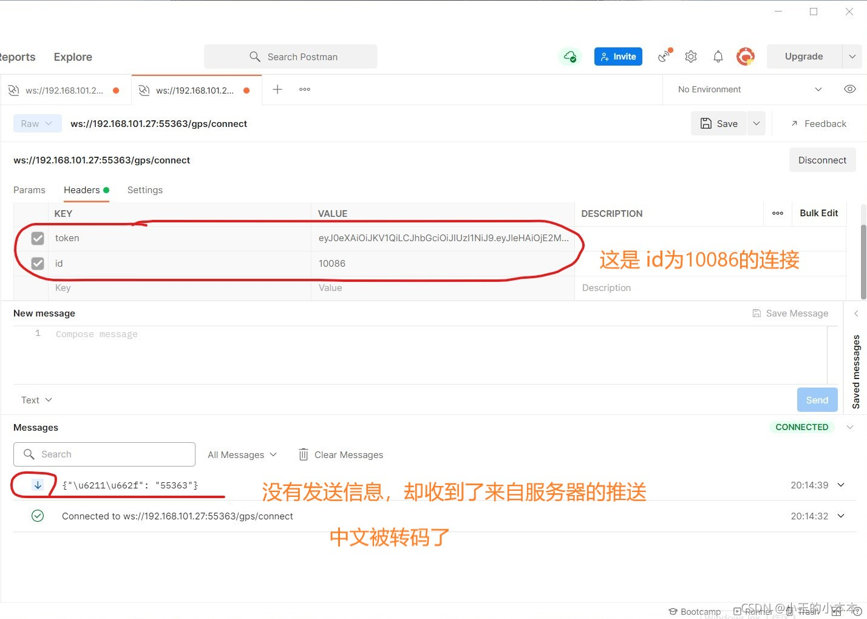Click the id value 10086
The image size is (867, 619).
[443, 264]
